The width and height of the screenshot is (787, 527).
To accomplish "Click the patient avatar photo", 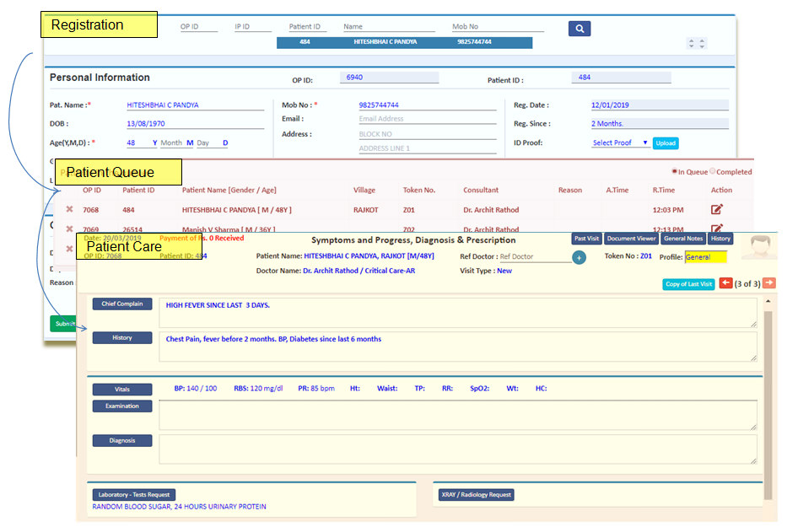I will tap(760, 246).
